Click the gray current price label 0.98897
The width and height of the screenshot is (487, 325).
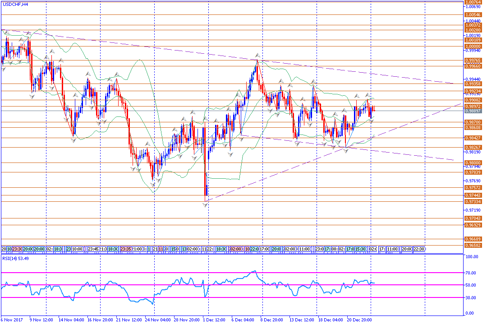(x=473, y=111)
